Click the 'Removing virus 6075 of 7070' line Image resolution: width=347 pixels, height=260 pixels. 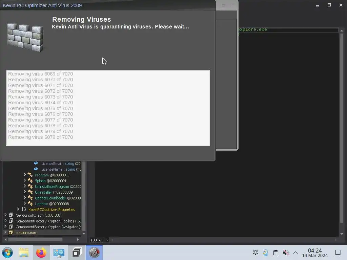(41, 108)
